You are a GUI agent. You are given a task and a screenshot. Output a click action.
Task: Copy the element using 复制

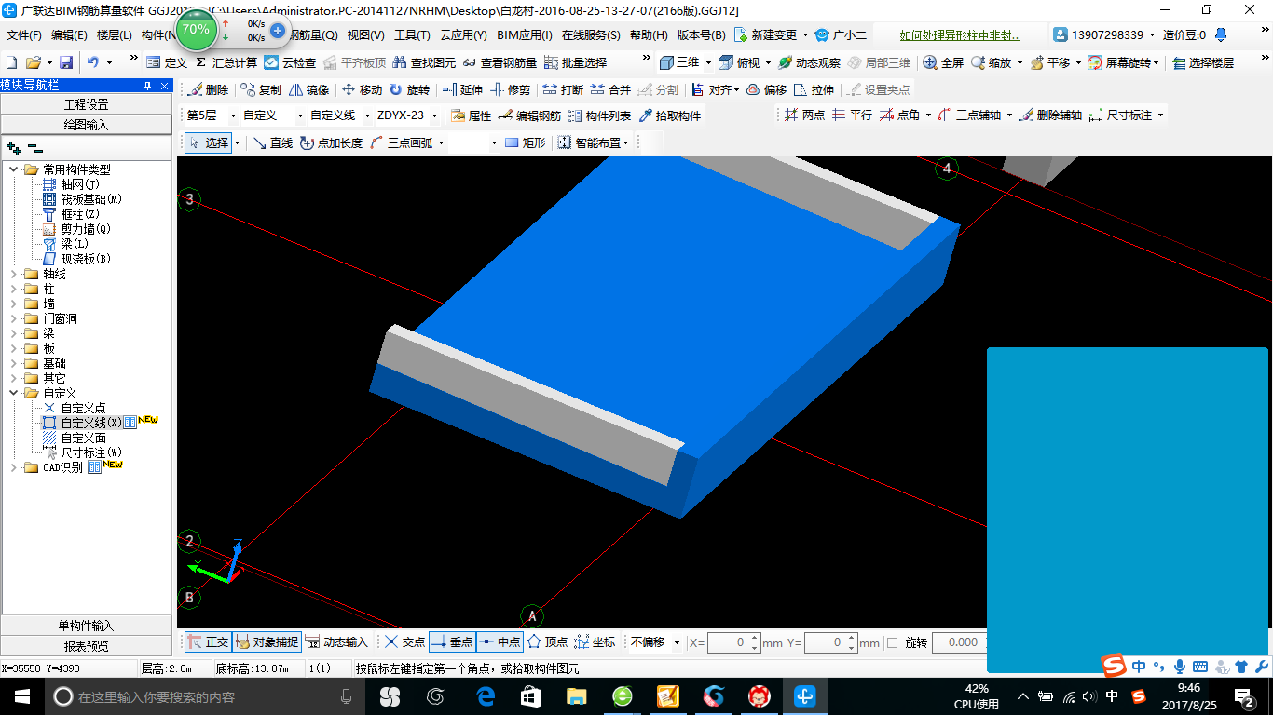[260, 89]
